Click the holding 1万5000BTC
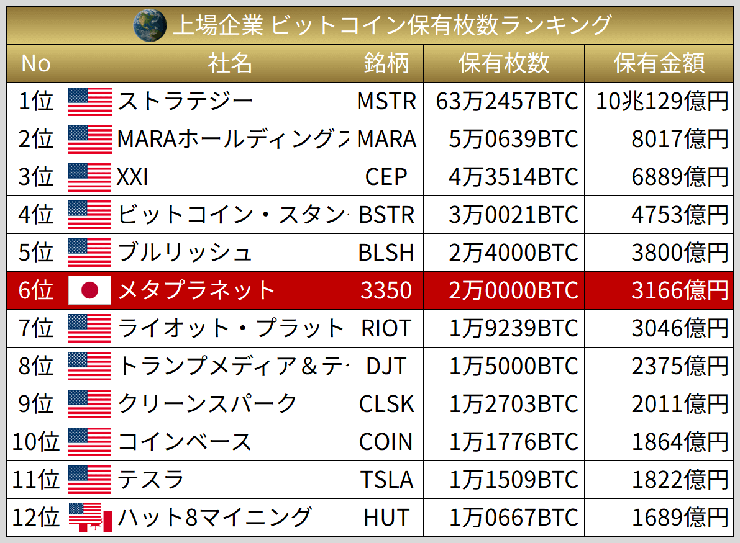Screen dimensions: 740x543 pyautogui.click(x=513, y=366)
